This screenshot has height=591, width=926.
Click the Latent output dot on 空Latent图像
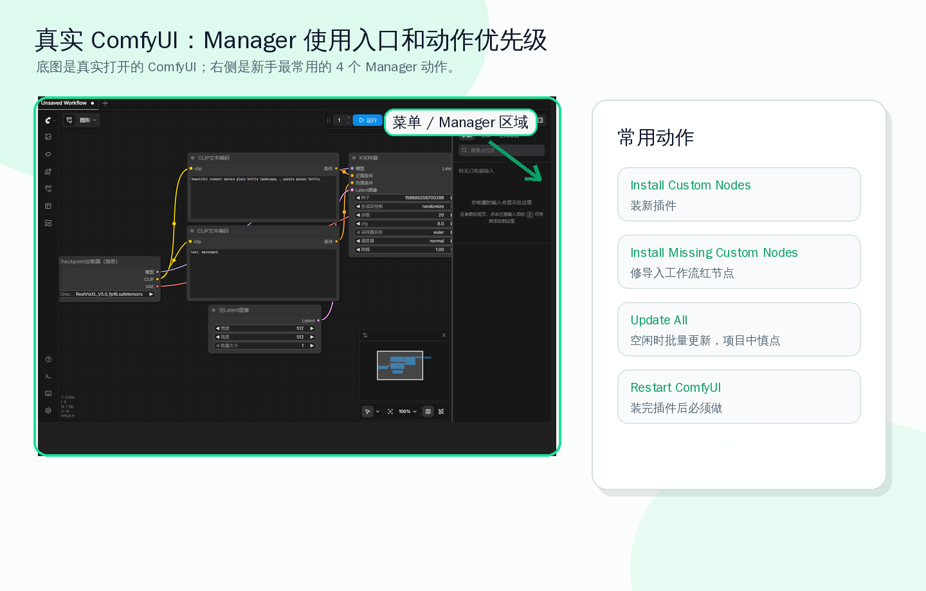pyautogui.click(x=318, y=321)
